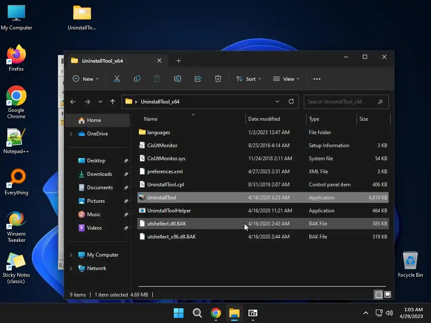Select CisUtMonitor setup information file
This screenshot has height=323, width=431.
(x=263, y=146)
